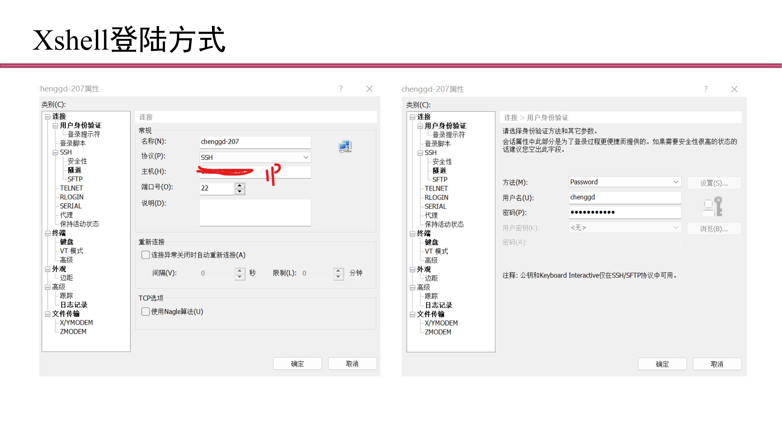Select 日志记录 in left tree

(x=74, y=305)
